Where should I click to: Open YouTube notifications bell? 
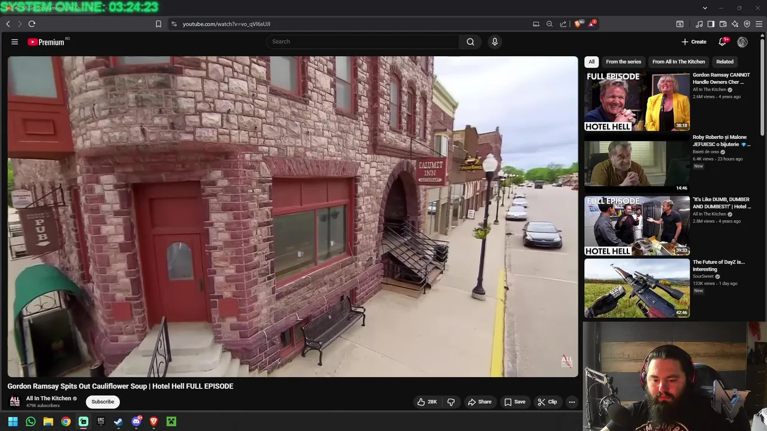coord(723,42)
